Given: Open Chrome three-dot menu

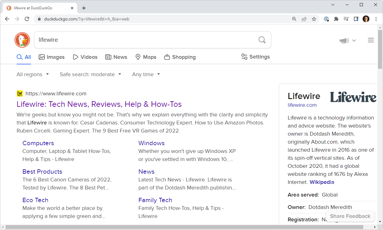Looking at the screenshot, I should 376,19.
